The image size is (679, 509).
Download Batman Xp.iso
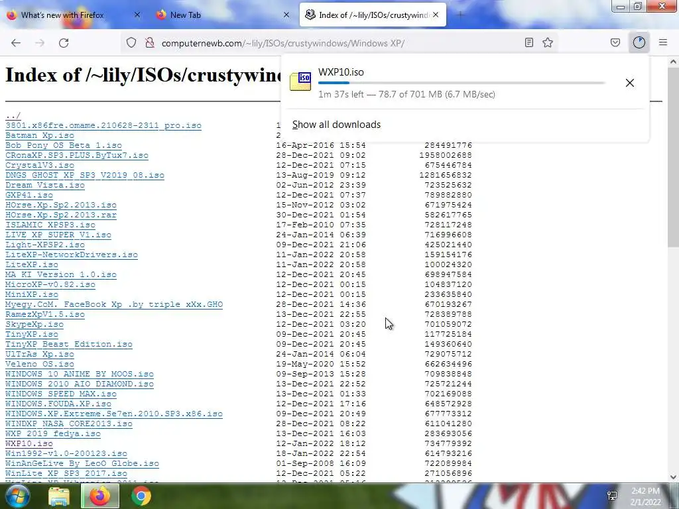[39, 135]
